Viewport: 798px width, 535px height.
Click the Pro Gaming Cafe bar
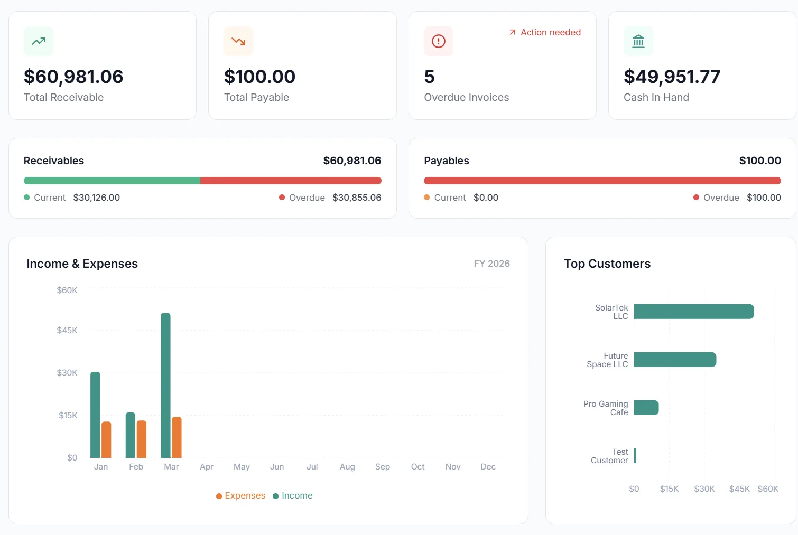(x=646, y=408)
